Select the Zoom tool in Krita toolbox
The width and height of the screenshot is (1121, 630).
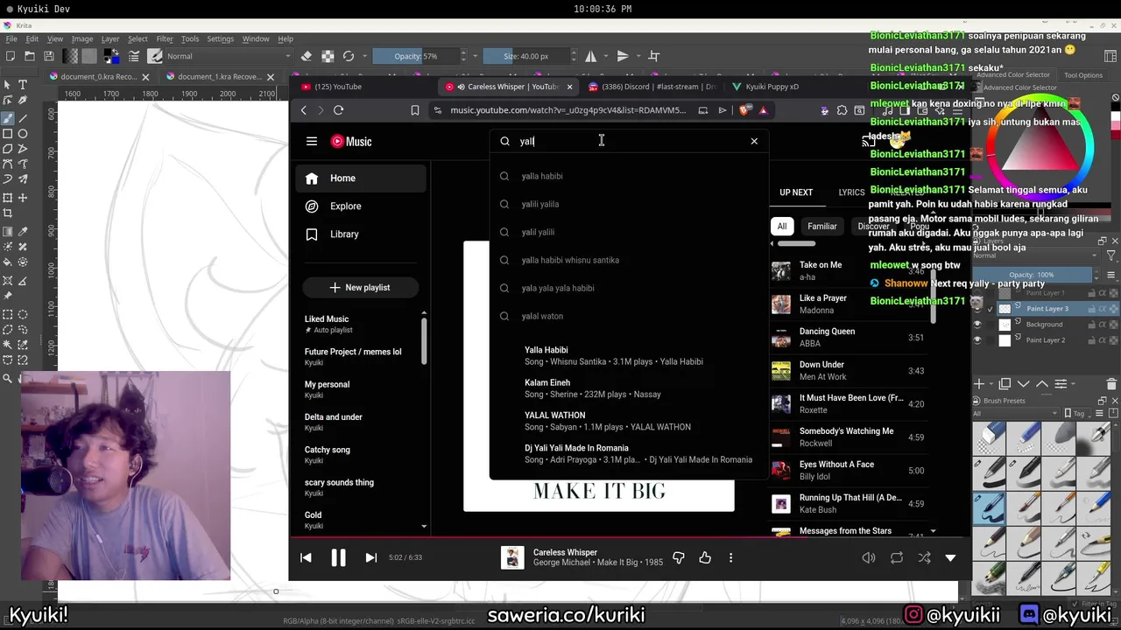tap(8, 378)
